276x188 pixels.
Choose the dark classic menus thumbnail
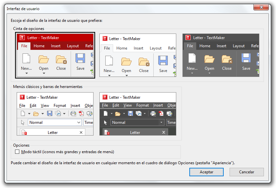pyautogui.click(x=138, y=114)
